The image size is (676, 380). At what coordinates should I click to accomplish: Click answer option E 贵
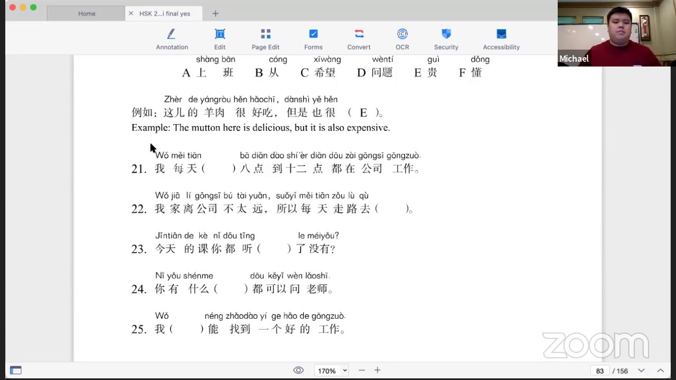(426, 72)
